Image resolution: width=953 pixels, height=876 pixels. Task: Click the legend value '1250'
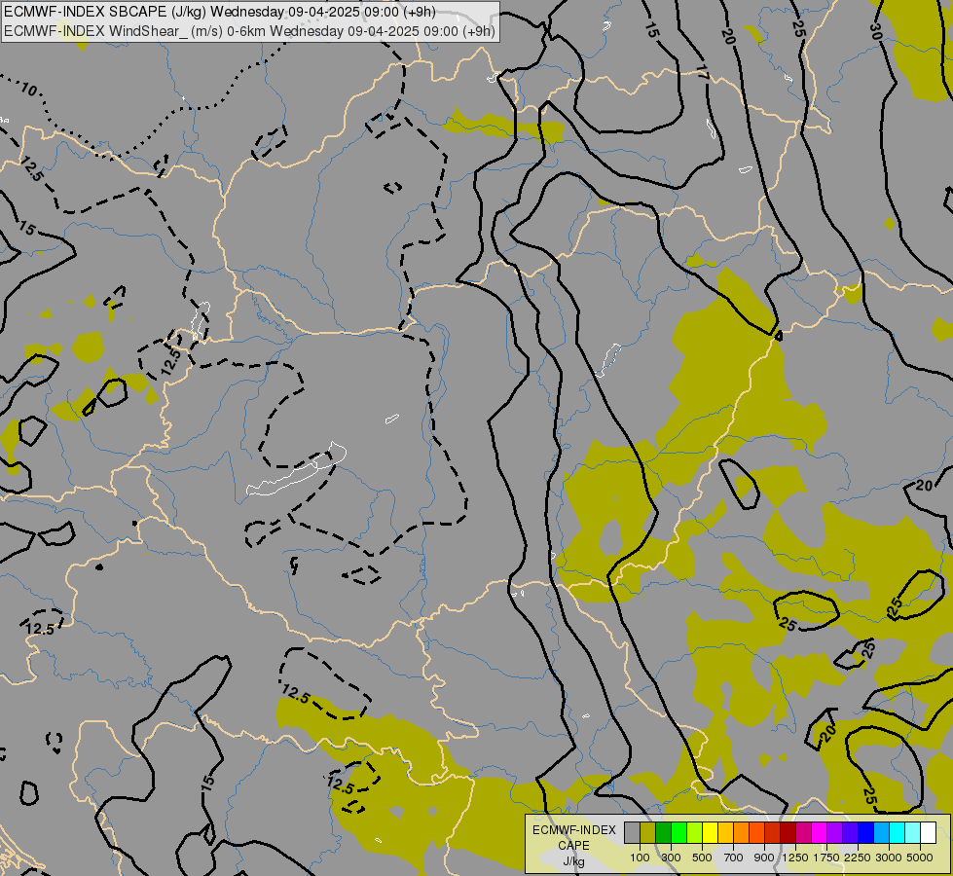pos(795,858)
